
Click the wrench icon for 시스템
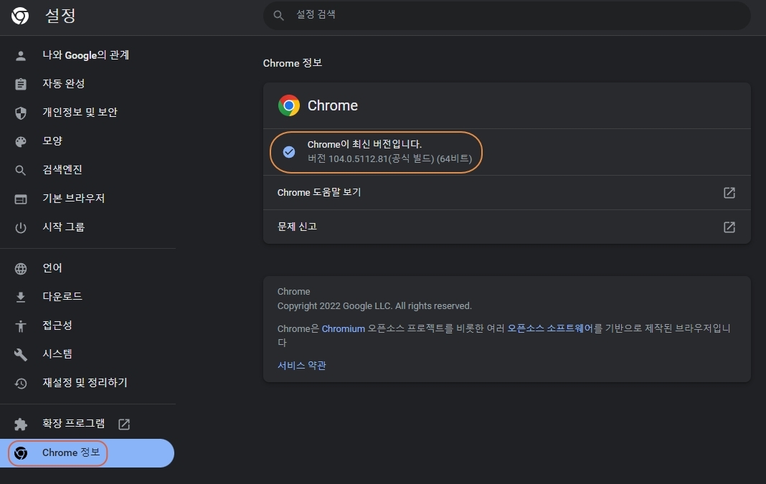[x=21, y=355]
